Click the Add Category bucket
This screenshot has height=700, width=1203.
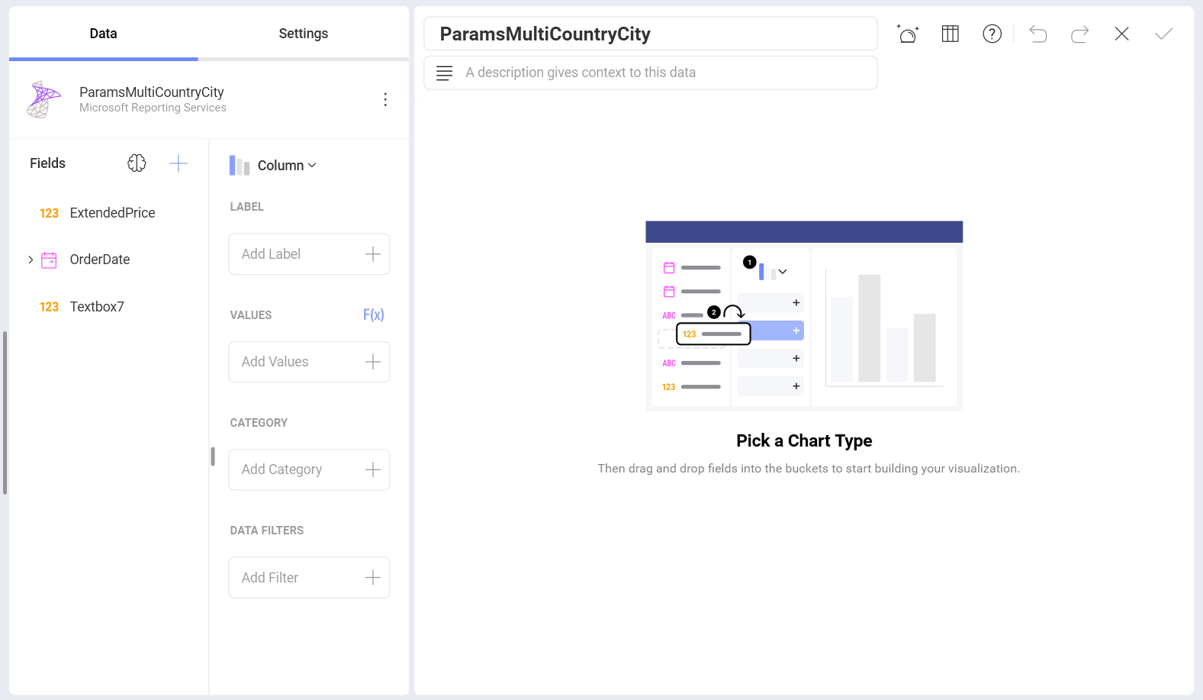click(x=309, y=469)
